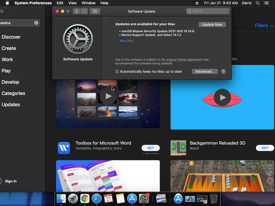Open the Backgammon board screenshot
The width and height of the screenshot is (275, 206).
[x=222, y=176]
